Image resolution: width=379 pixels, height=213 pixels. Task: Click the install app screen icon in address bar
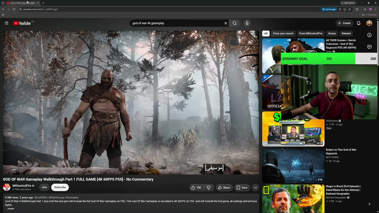point(345,9)
